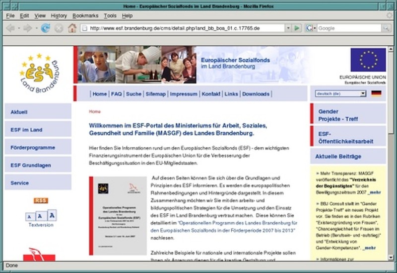Image resolution: width=397 pixels, height=273 pixels.
Task: Click inside the URL address field
Action: pyautogui.click(x=186, y=28)
